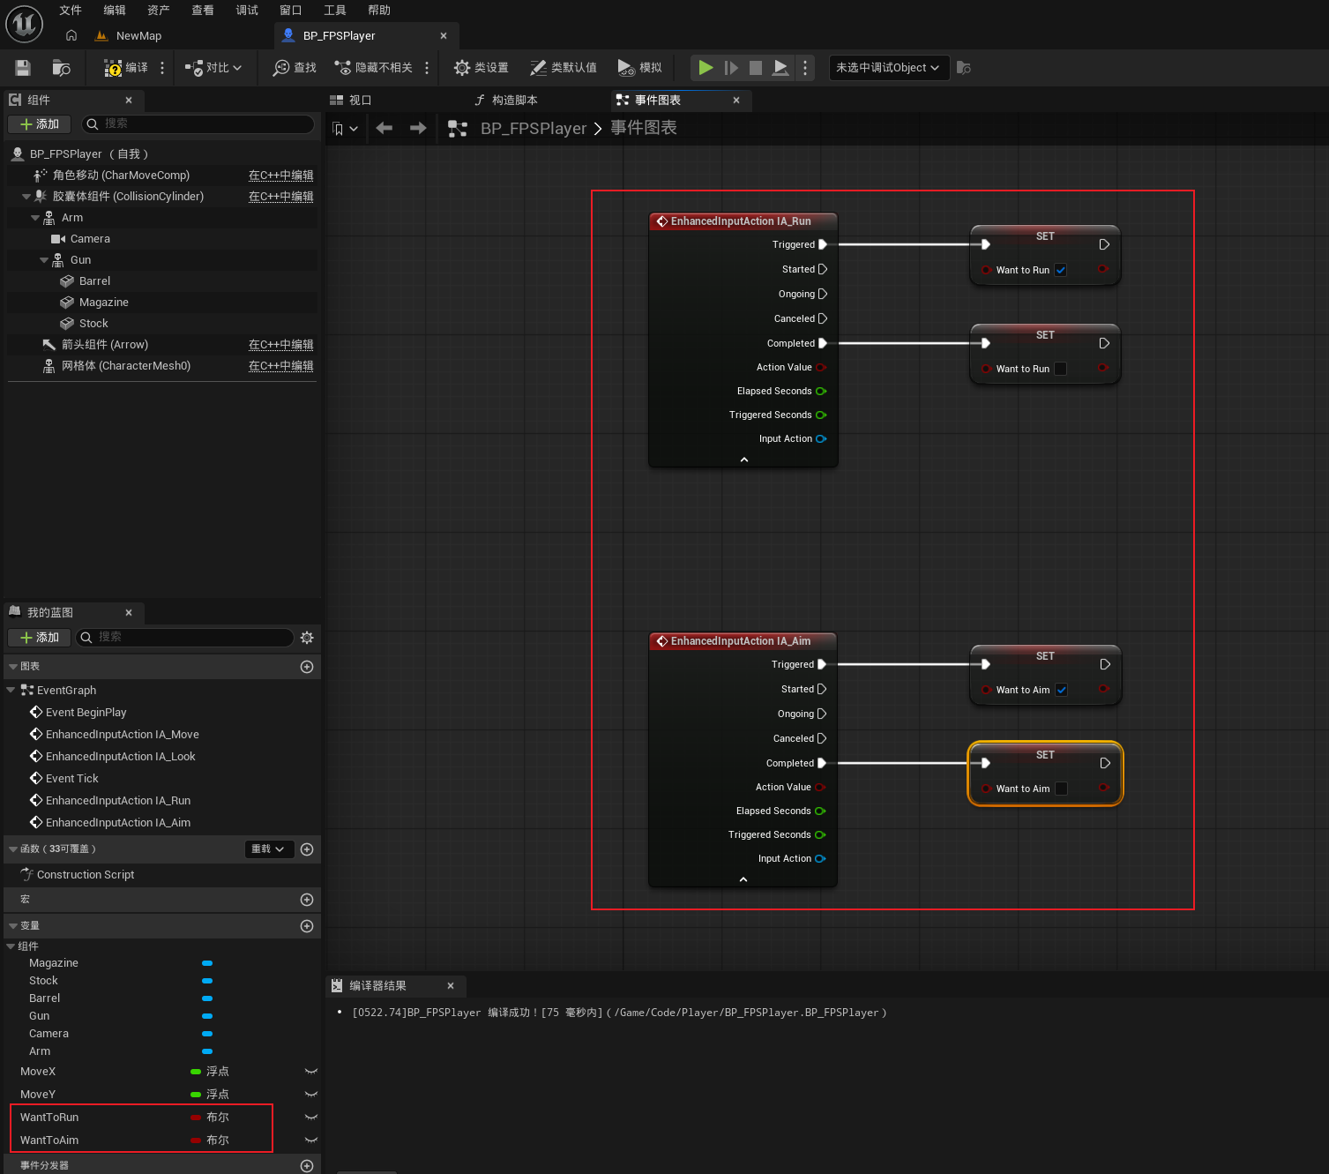The image size is (1329, 1174).
Task: Check Want to Aim in selected SET node
Action: coord(1062,789)
